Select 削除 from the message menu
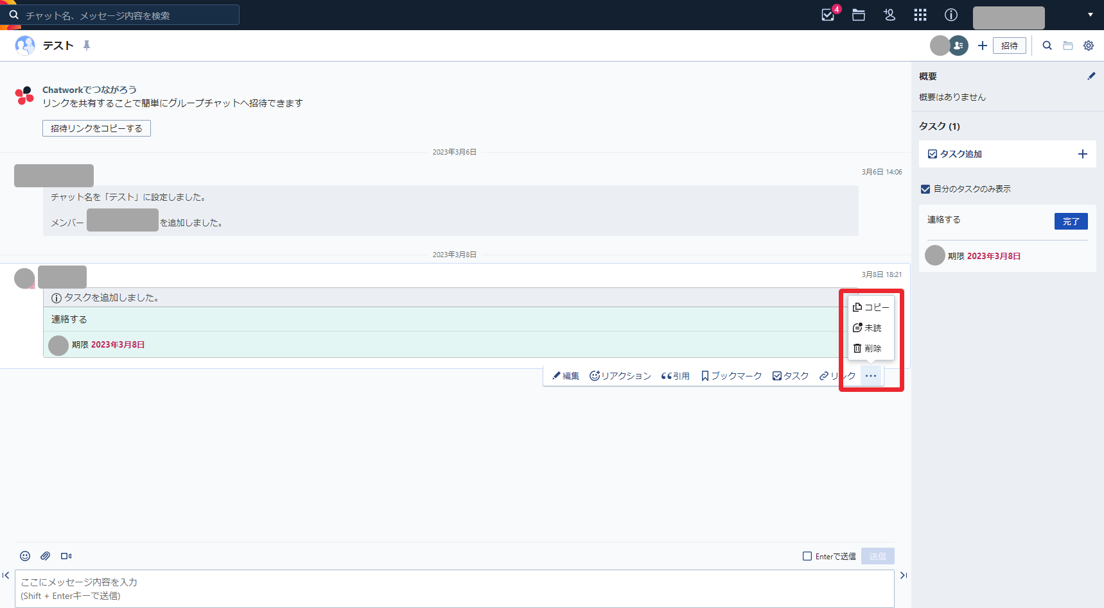The image size is (1104, 608). [867, 348]
